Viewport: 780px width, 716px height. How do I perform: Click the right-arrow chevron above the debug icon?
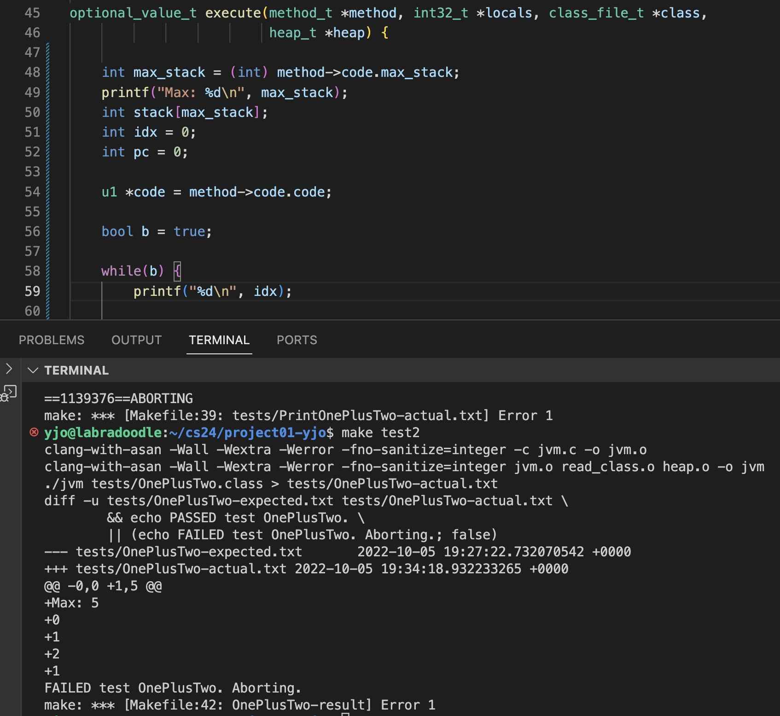tap(9, 368)
